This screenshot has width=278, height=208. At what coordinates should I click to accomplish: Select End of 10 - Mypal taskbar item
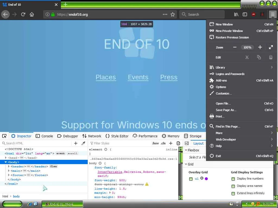[x=62, y=204]
